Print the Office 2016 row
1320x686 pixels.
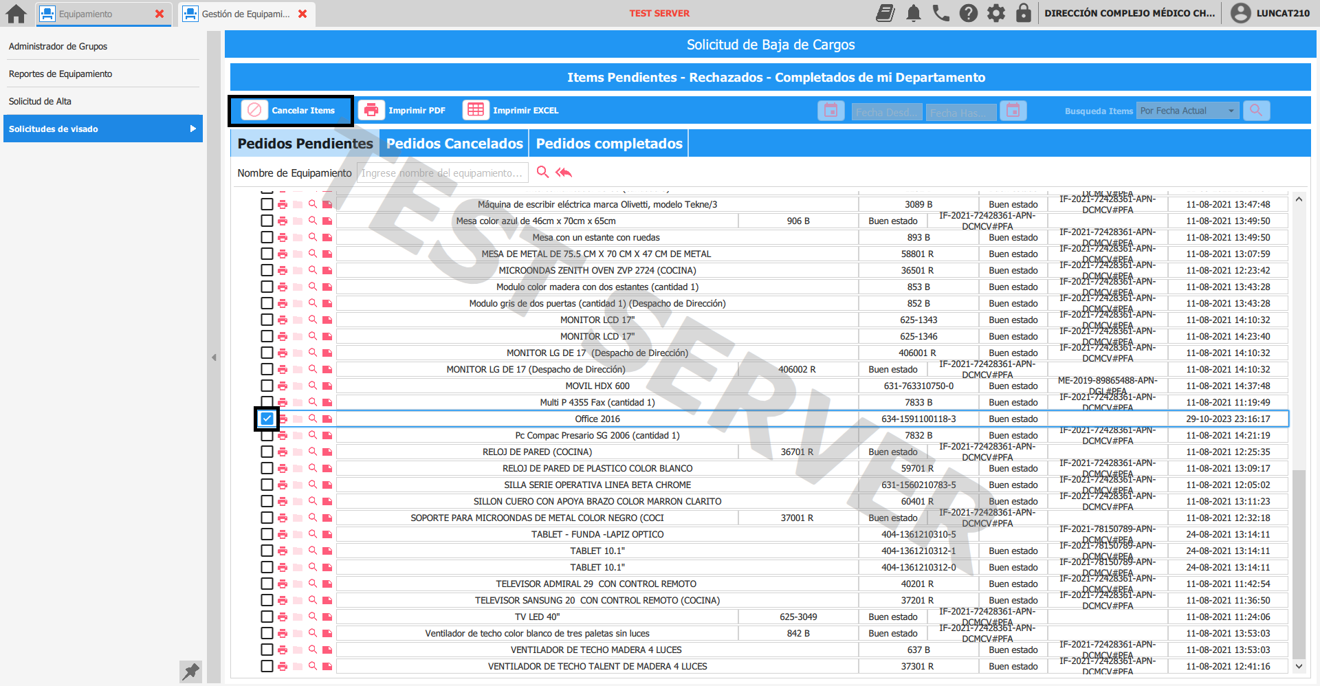pyautogui.click(x=283, y=419)
